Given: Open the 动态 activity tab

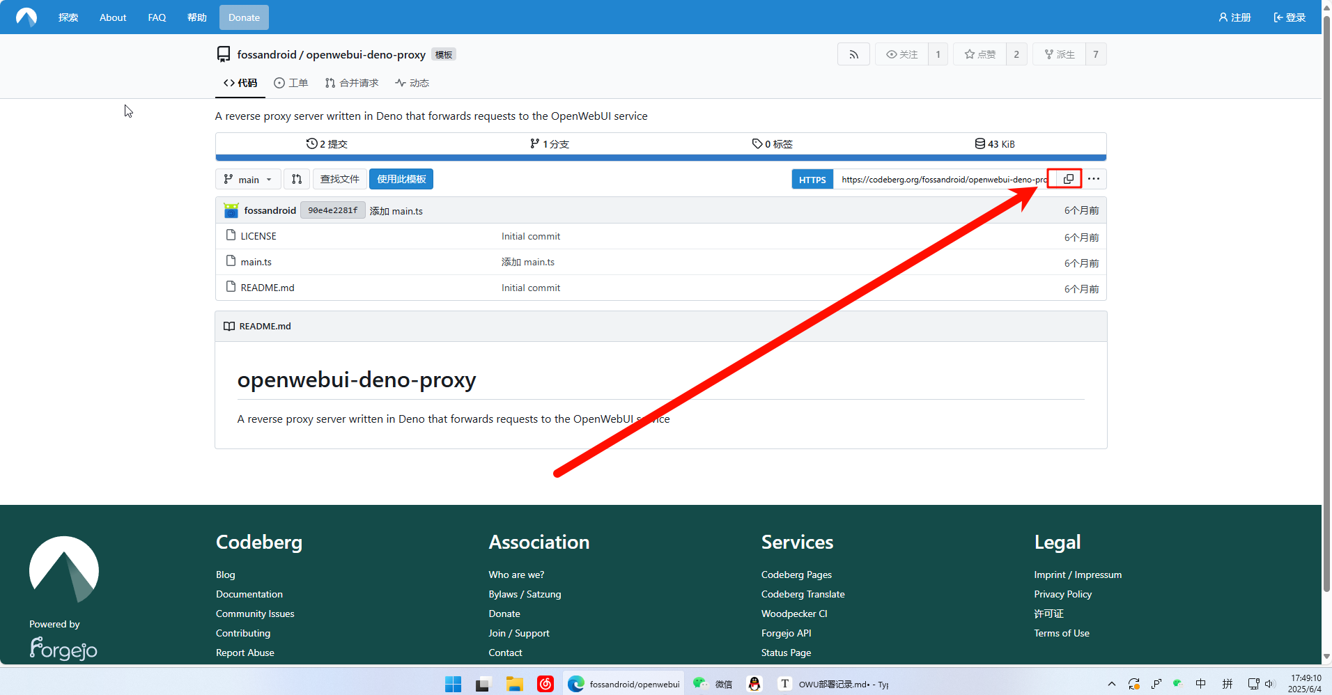Looking at the screenshot, I should tap(412, 83).
